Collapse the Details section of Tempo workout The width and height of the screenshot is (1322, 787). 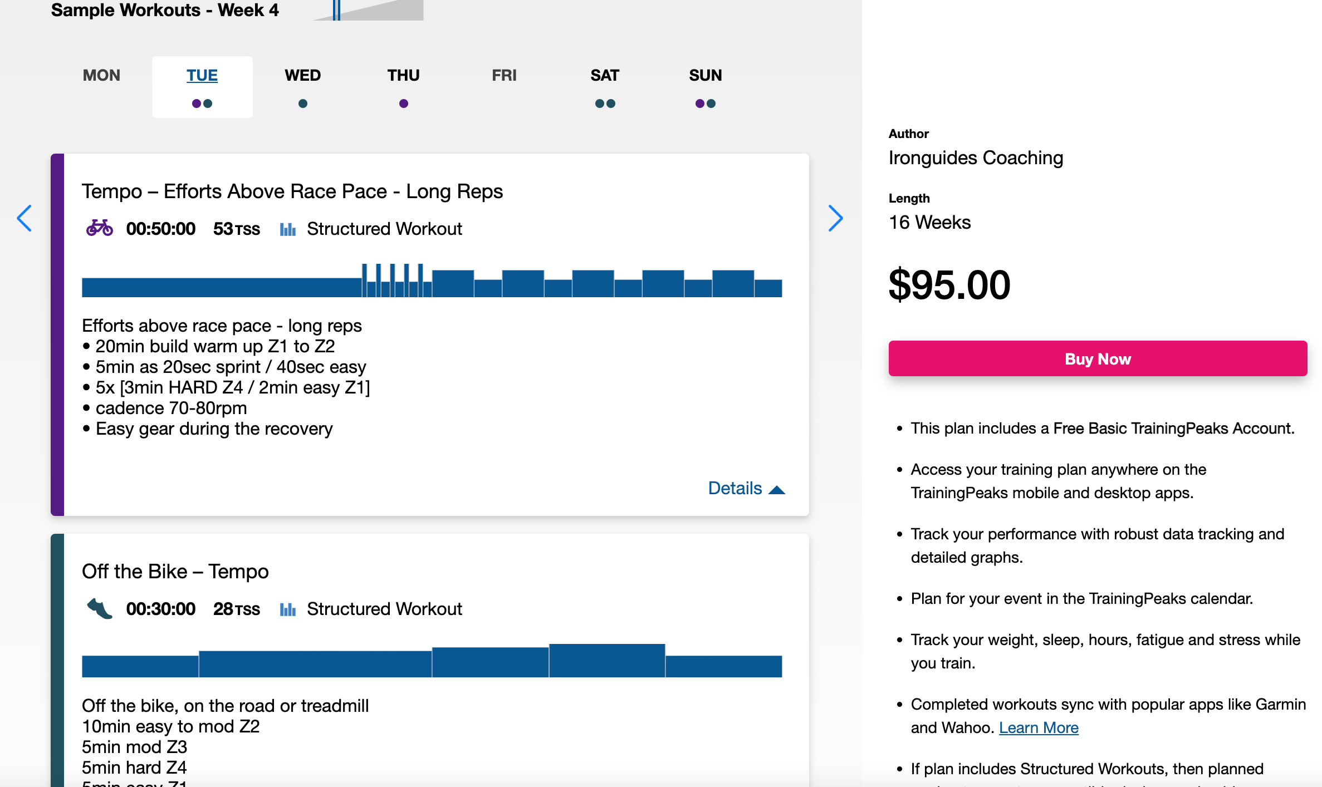tap(746, 488)
